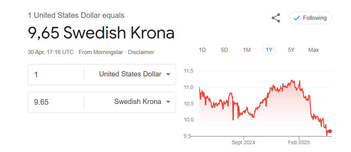
Task: Select the 5D chart range
Action: coord(224,50)
